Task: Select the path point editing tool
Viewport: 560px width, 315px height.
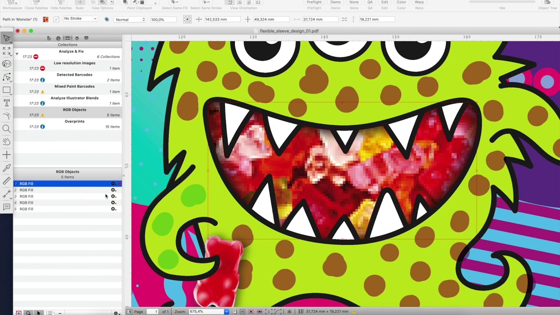Action: [7, 77]
